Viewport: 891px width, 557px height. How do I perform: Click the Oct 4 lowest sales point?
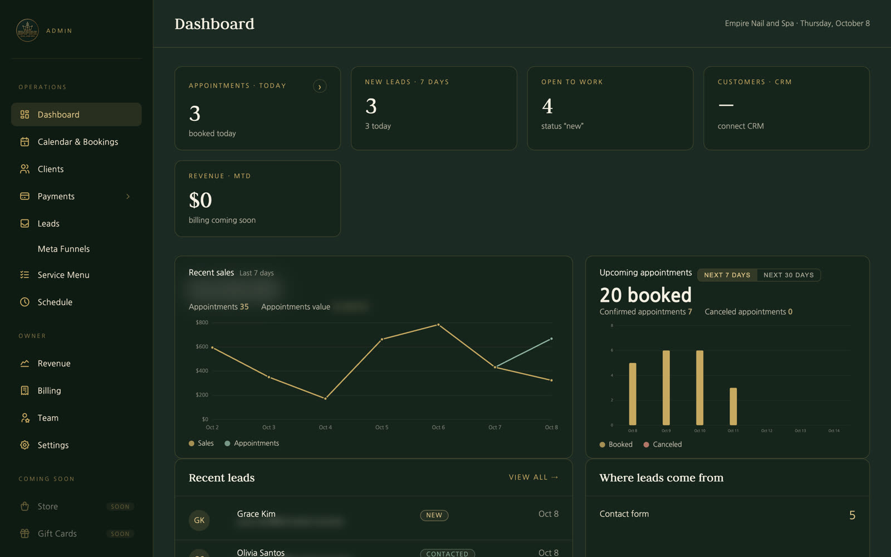(325, 398)
